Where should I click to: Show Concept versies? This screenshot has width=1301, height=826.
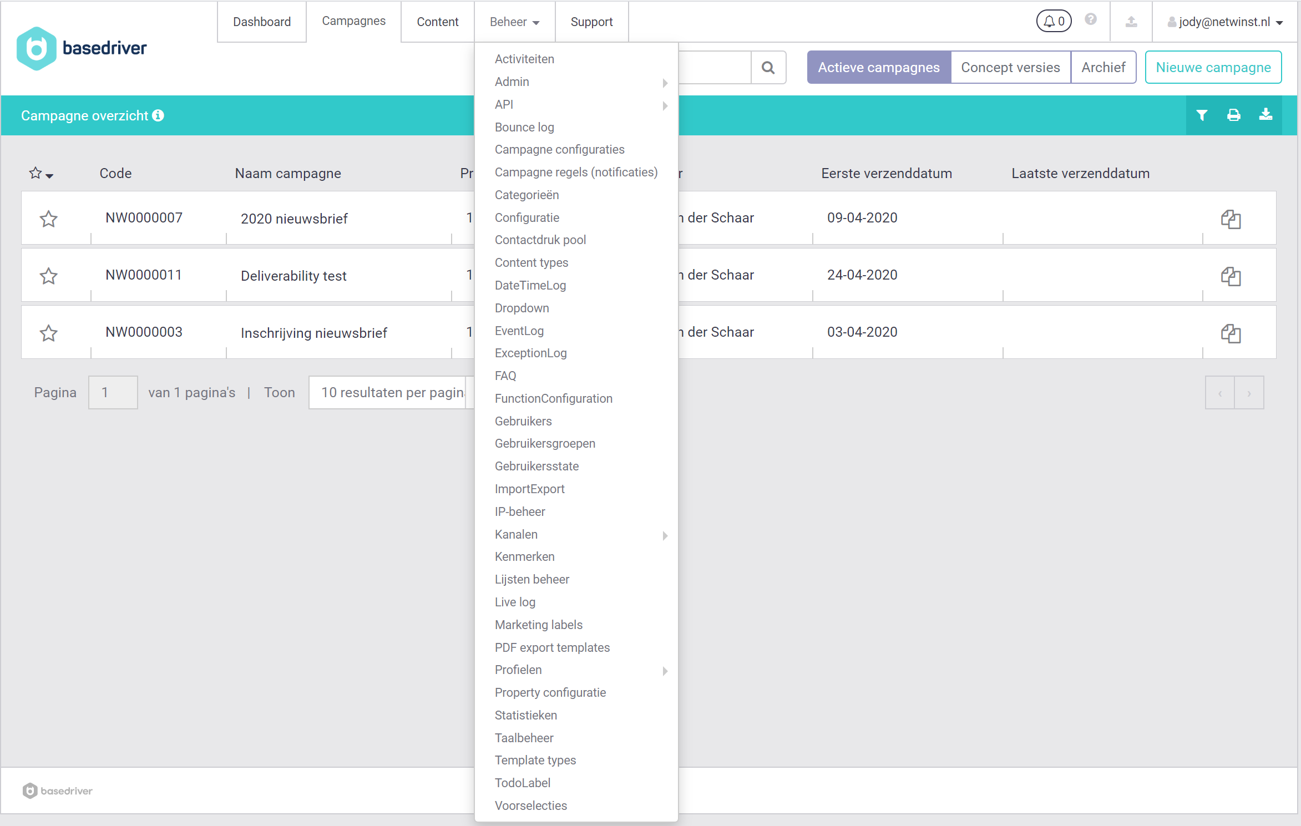point(1010,68)
